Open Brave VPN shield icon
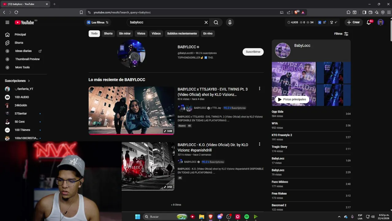The height and width of the screenshot is (221, 392). click(383, 12)
